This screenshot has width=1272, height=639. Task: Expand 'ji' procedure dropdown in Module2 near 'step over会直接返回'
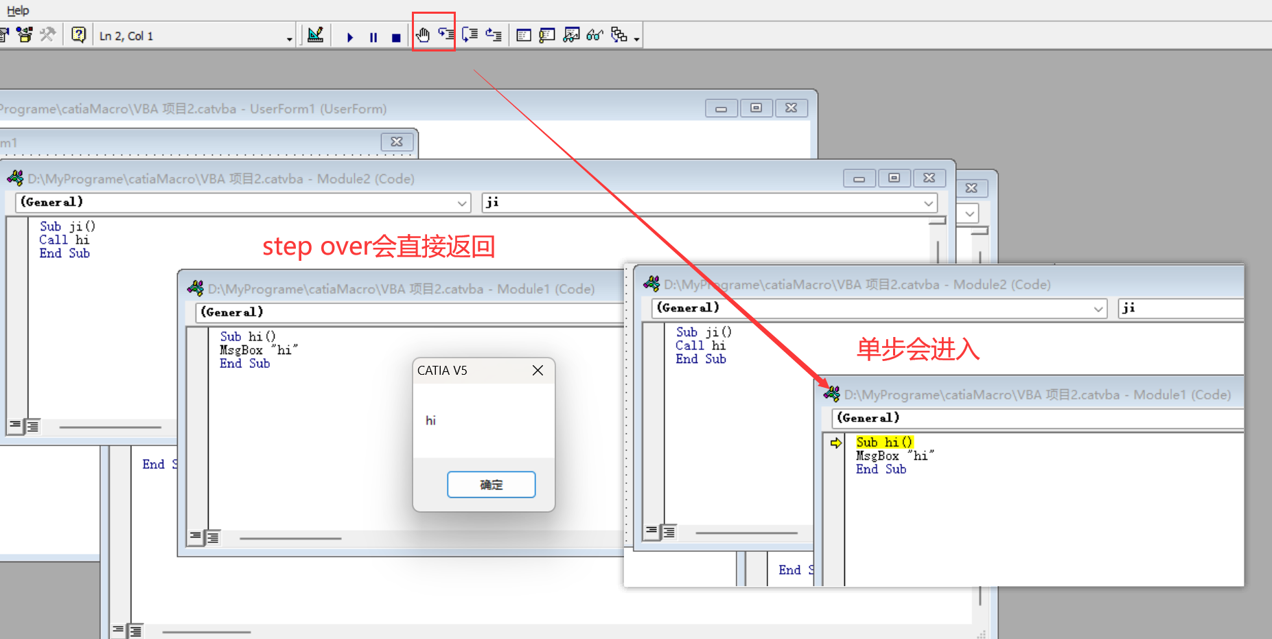click(x=928, y=202)
